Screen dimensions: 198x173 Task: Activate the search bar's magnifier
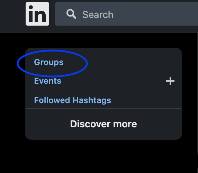71,14
